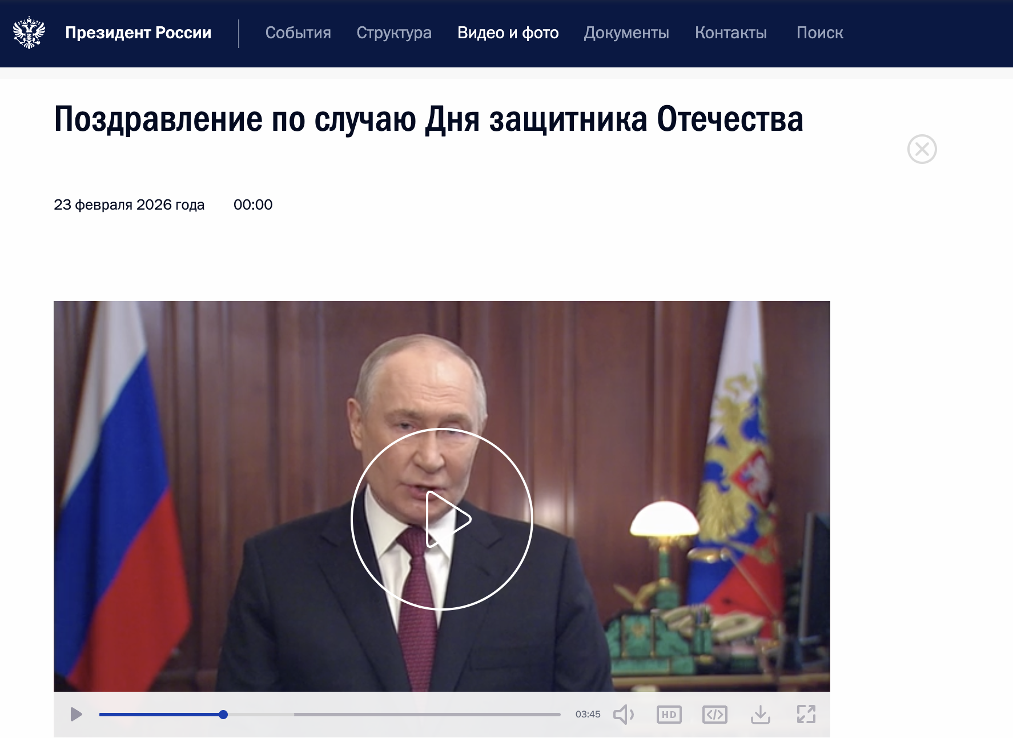Open the События menu
The width and height of the screenshot is (1013, 738).
pyautogui.click(x=298, y=33)
